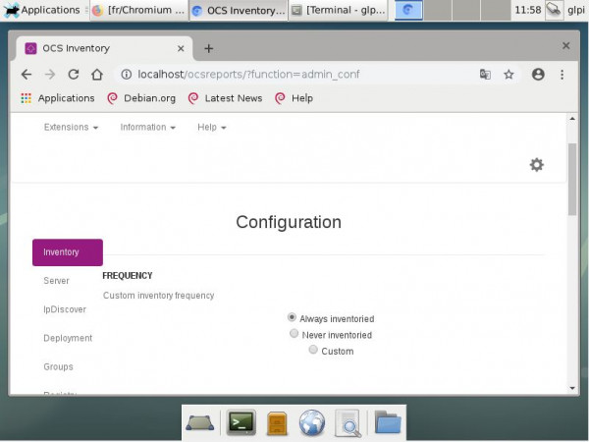589x442 pixels.
Task: Select Always inventoried radio option
Action: click(292, 317)
